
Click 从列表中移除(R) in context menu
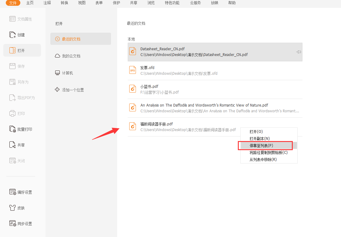pyautogui.click(x=263, y=160)
